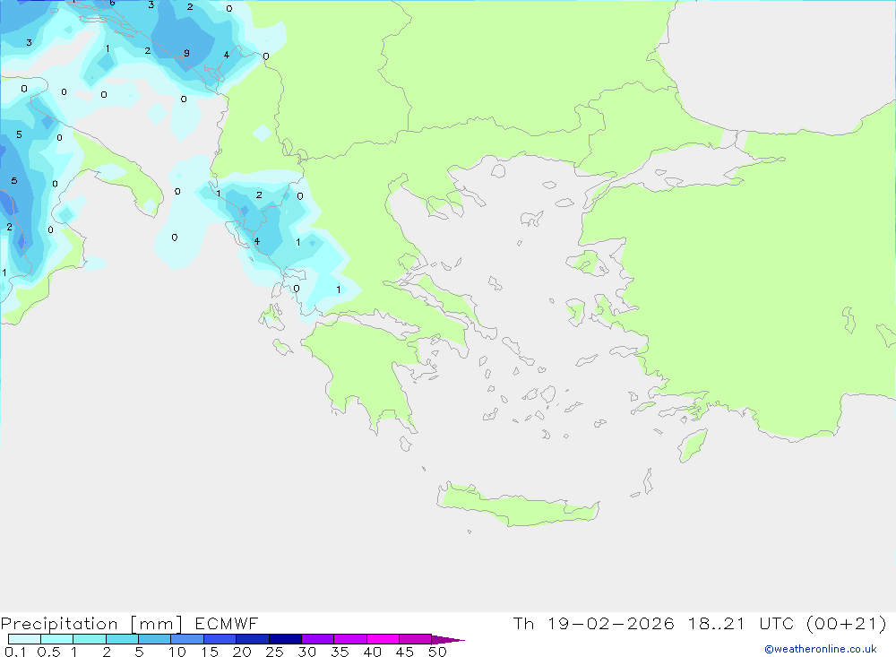Click the '25' legend scale label
This screenshot has height=657, width=896.
[x=275, y=652]
